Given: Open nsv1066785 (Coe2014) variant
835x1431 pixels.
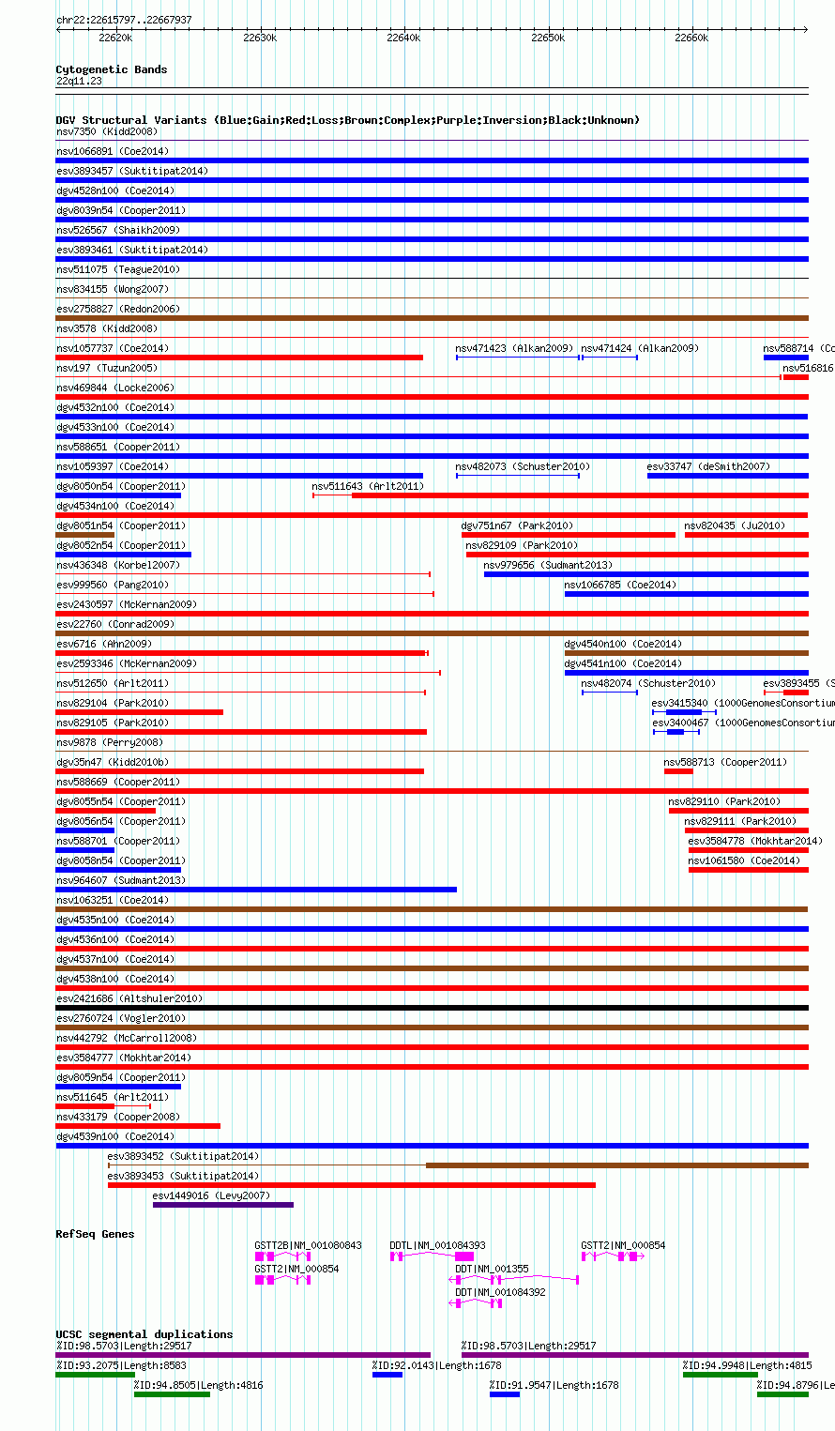Looking at the screenshot, I should 620,585.
